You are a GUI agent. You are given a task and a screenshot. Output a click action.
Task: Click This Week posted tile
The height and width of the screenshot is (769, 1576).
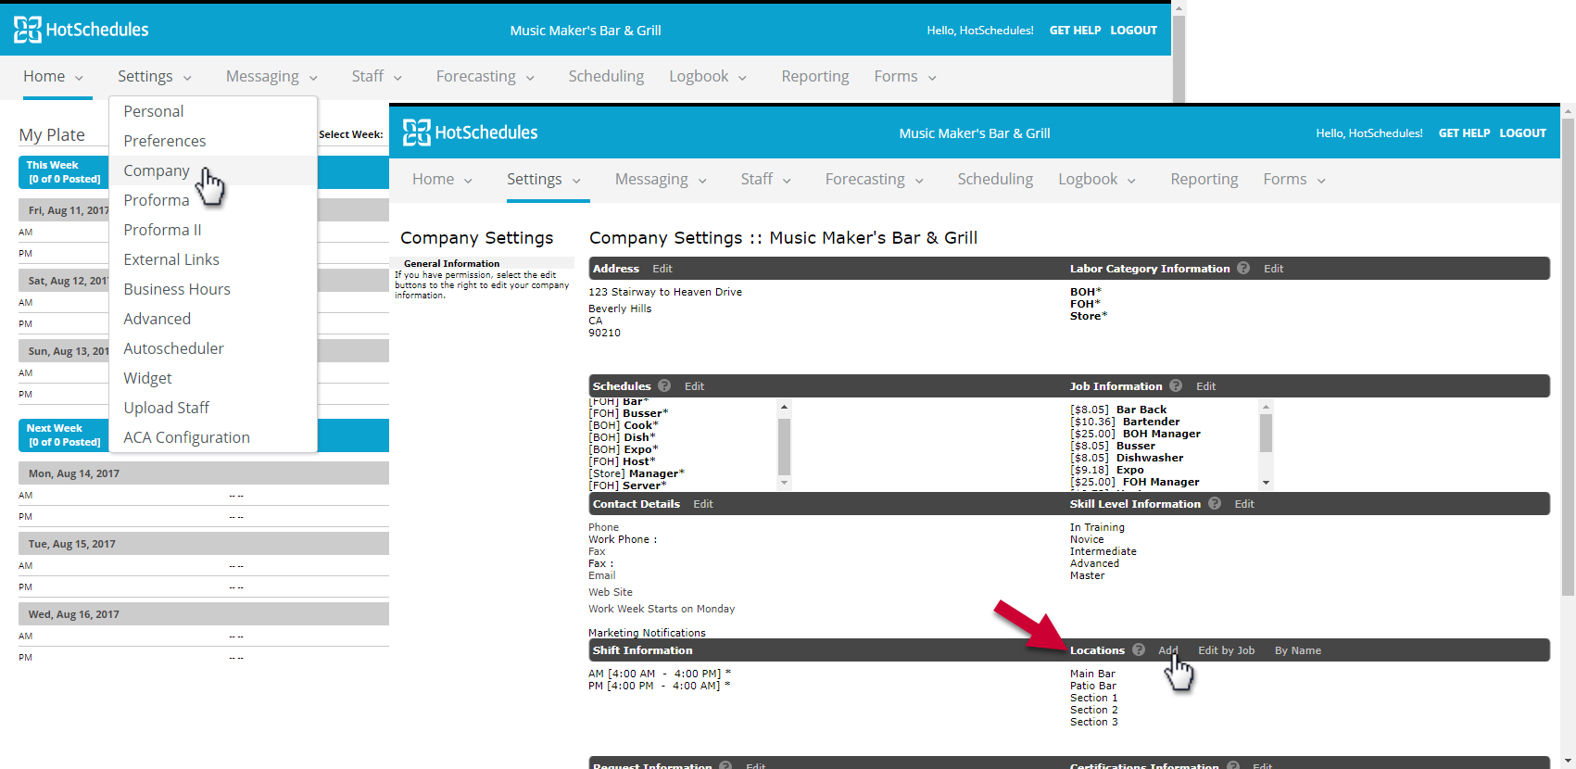[x=64, y=172]
